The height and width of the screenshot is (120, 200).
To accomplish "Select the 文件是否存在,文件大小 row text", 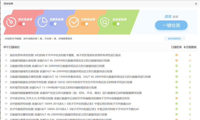I will (x=70, y=98).
